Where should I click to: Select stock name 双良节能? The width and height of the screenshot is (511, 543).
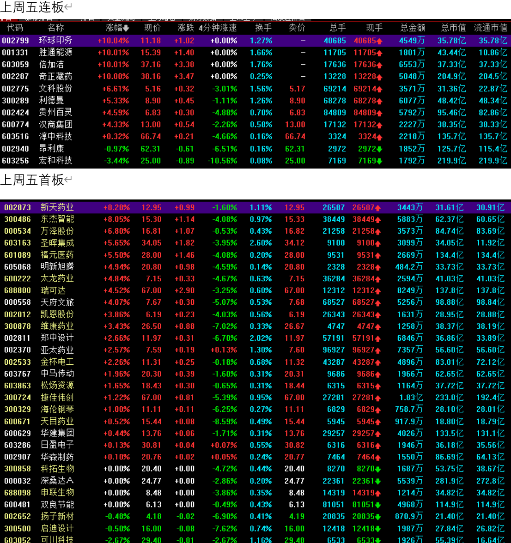[x=57, y=505]
